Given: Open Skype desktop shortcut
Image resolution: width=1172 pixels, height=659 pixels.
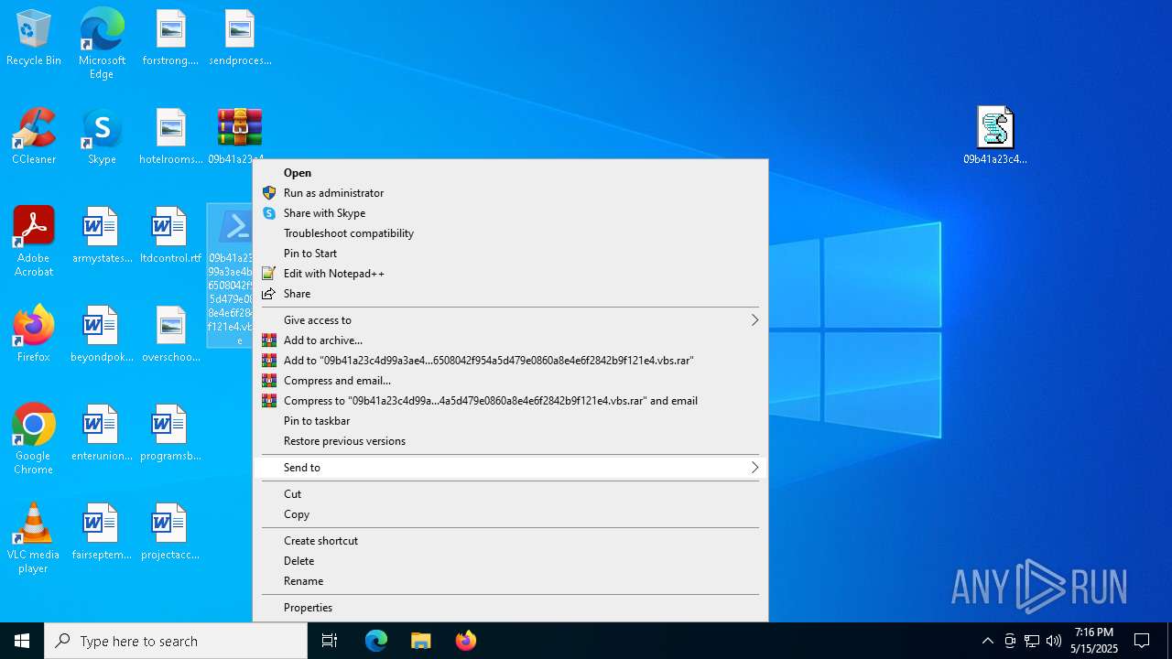Looking at the screenshot, I should pyautogui.click(x=102, y=136).
